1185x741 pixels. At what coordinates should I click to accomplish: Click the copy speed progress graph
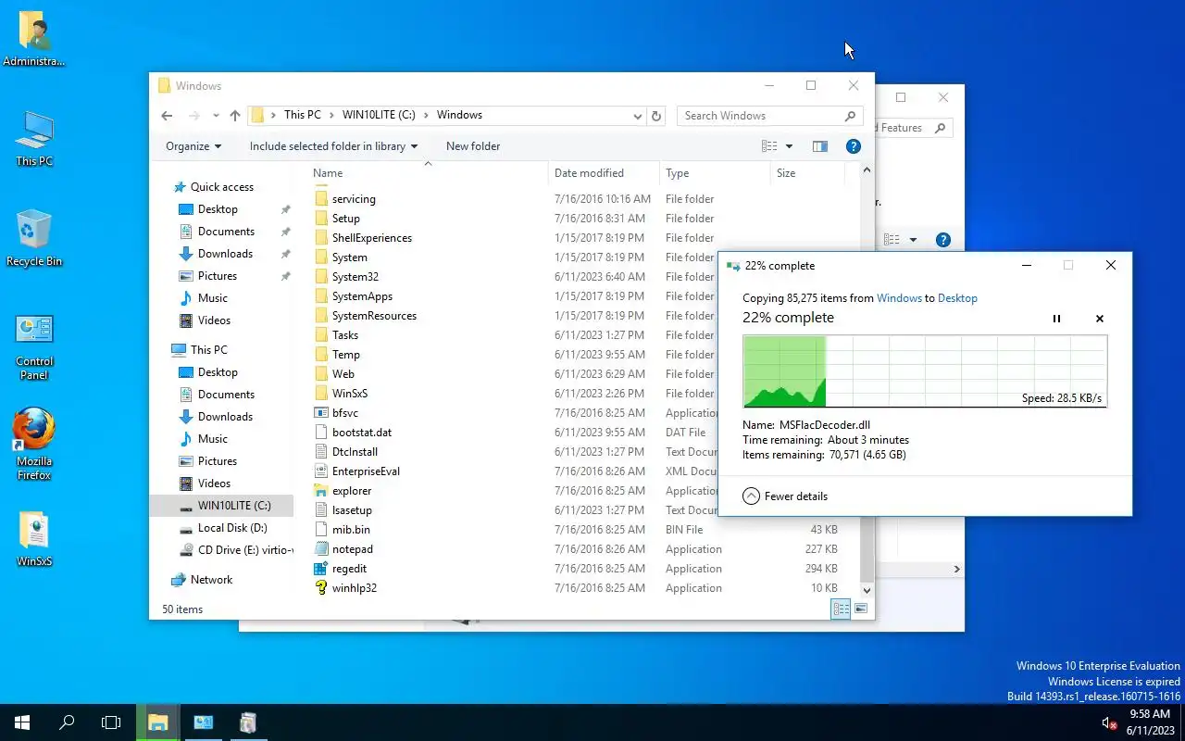tap(925, 371)
